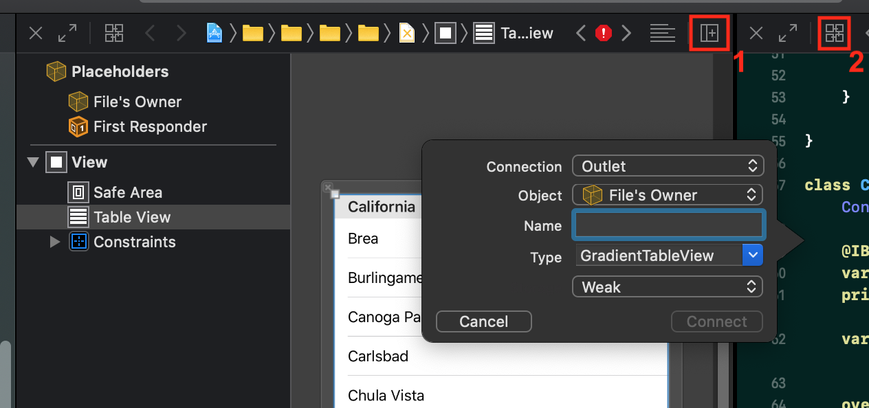This screenshot has height=408, width=869.
Task: Go to the previous issue chevron
Action: click(x=581, y=33)
